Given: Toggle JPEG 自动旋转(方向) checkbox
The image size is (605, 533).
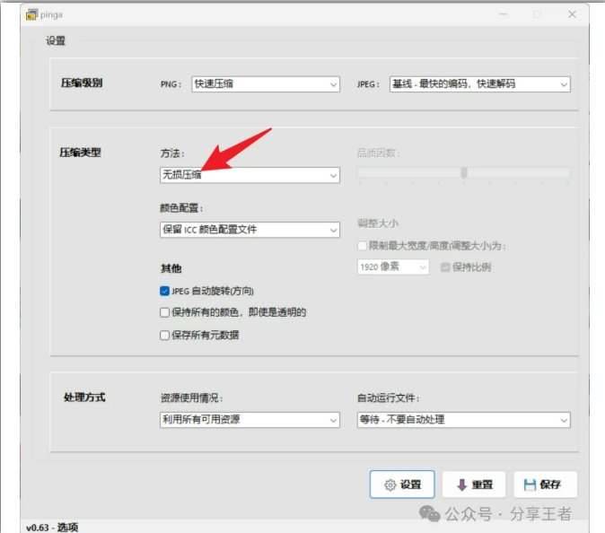Looking at the screenshot, I should 164,291.
